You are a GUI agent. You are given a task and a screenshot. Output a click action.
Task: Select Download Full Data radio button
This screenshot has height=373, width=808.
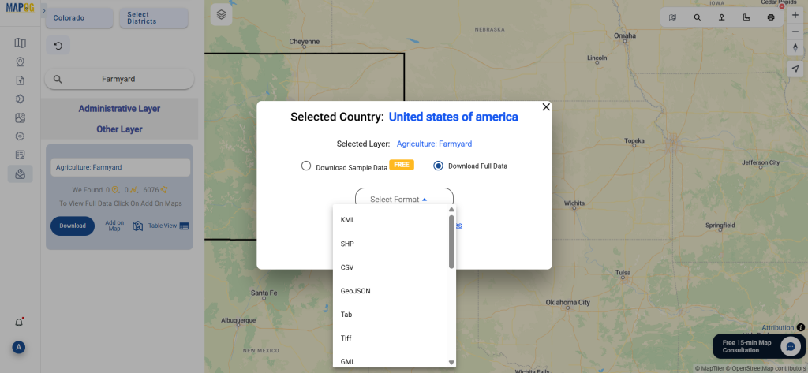[439, 166]
